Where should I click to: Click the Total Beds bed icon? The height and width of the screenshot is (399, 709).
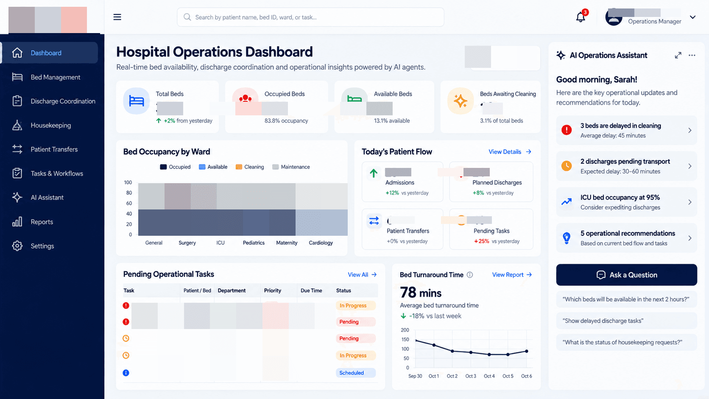click(137, 101)
